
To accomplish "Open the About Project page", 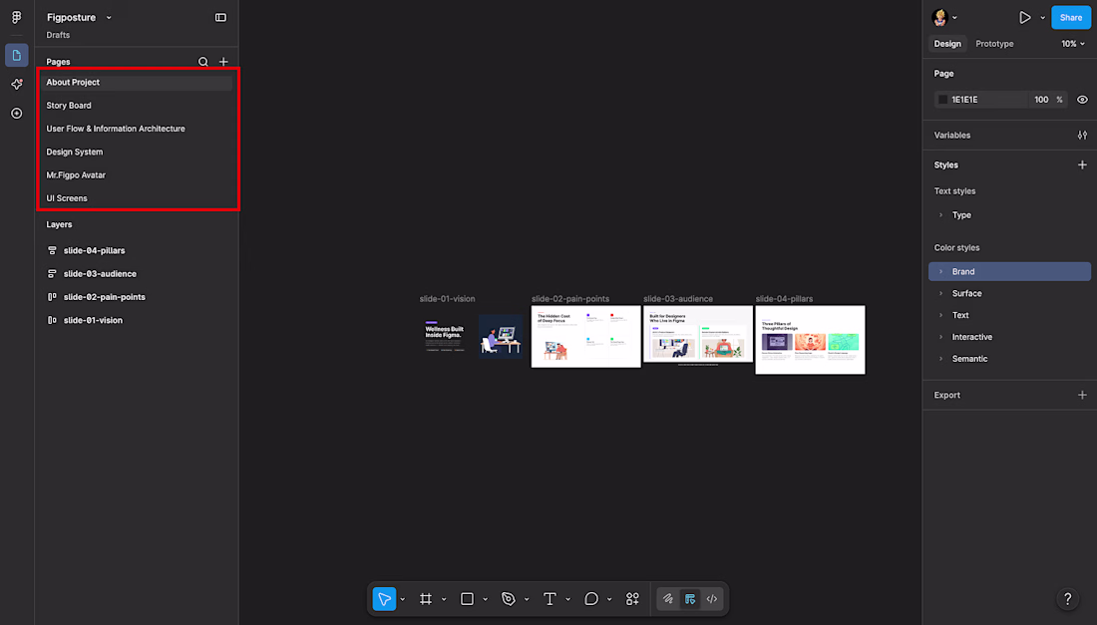I will pyautogui.click(x=136, y=83).
